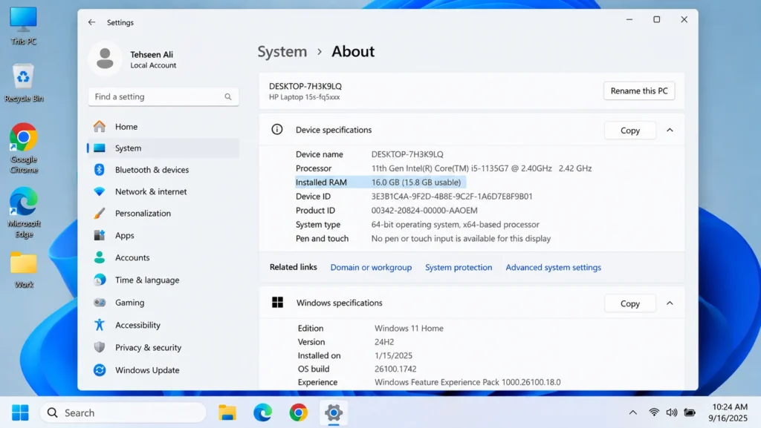Image resolution: width=761 pixels, height=428 pixels.
Task: Click the Windows logo beside Windows specifications
Action: point(278,303)
